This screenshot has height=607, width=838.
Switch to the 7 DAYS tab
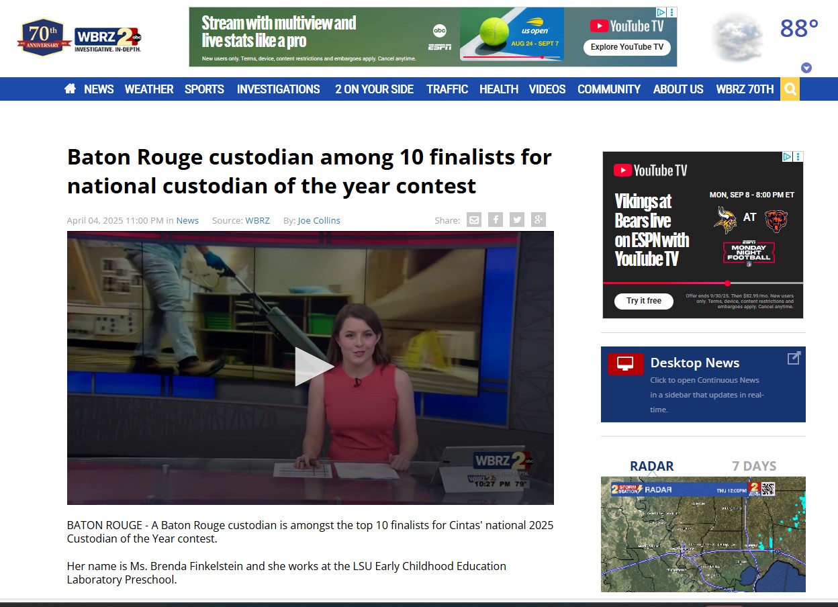pos(754,466)
